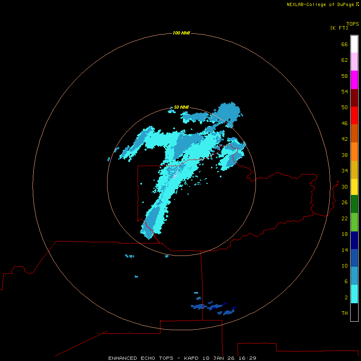Click the 30 legend value
The width and height of the screenshot is (361, 361).
pos(345,187)
